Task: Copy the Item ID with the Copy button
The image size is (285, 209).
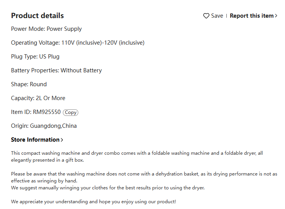Action: [x=71, y=112]
